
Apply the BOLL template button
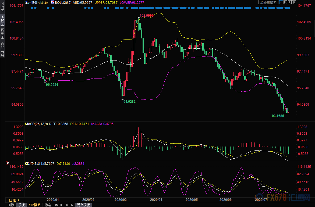tap(69, 205)
